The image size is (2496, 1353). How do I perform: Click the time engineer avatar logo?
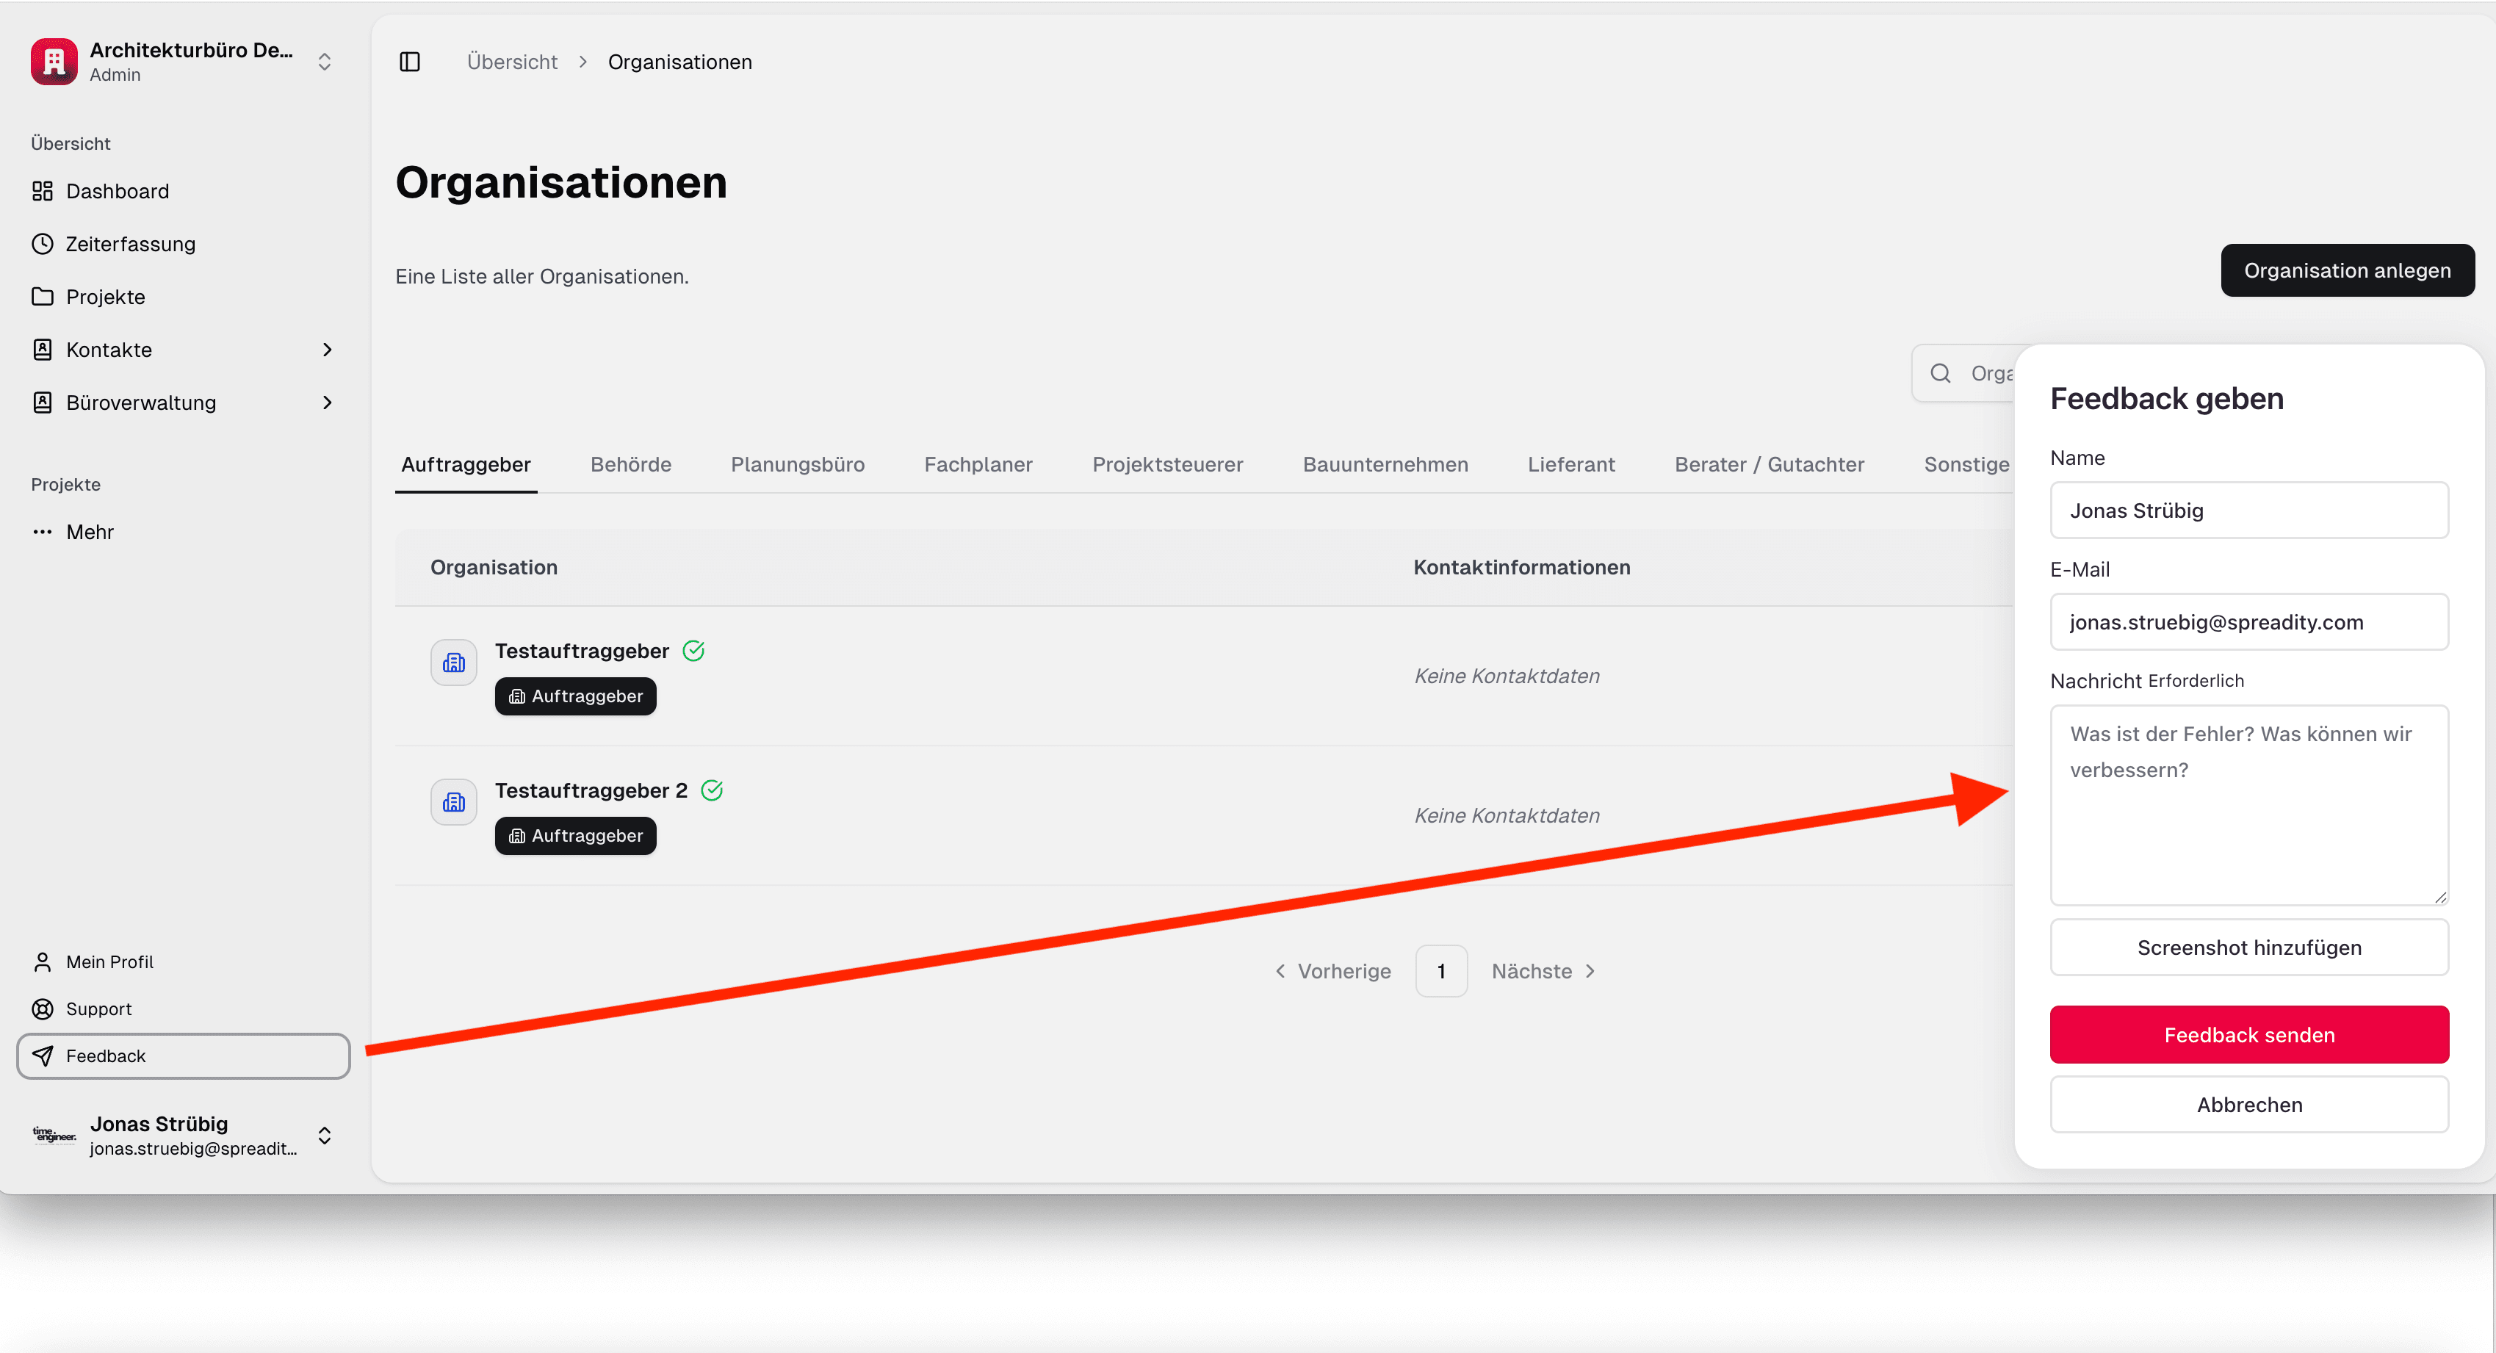(x=54, y=1135)
